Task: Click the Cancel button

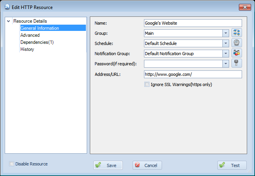Action: click(x=147, y=165)
